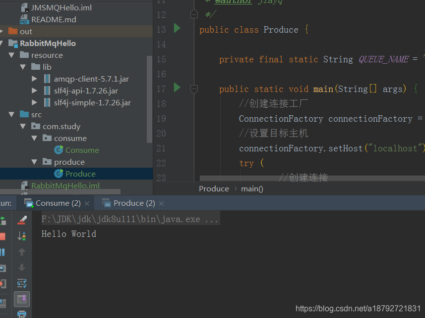Clear all console output with eraser icon
This screenshot has height=318, width=425.
tap(22, 220)
